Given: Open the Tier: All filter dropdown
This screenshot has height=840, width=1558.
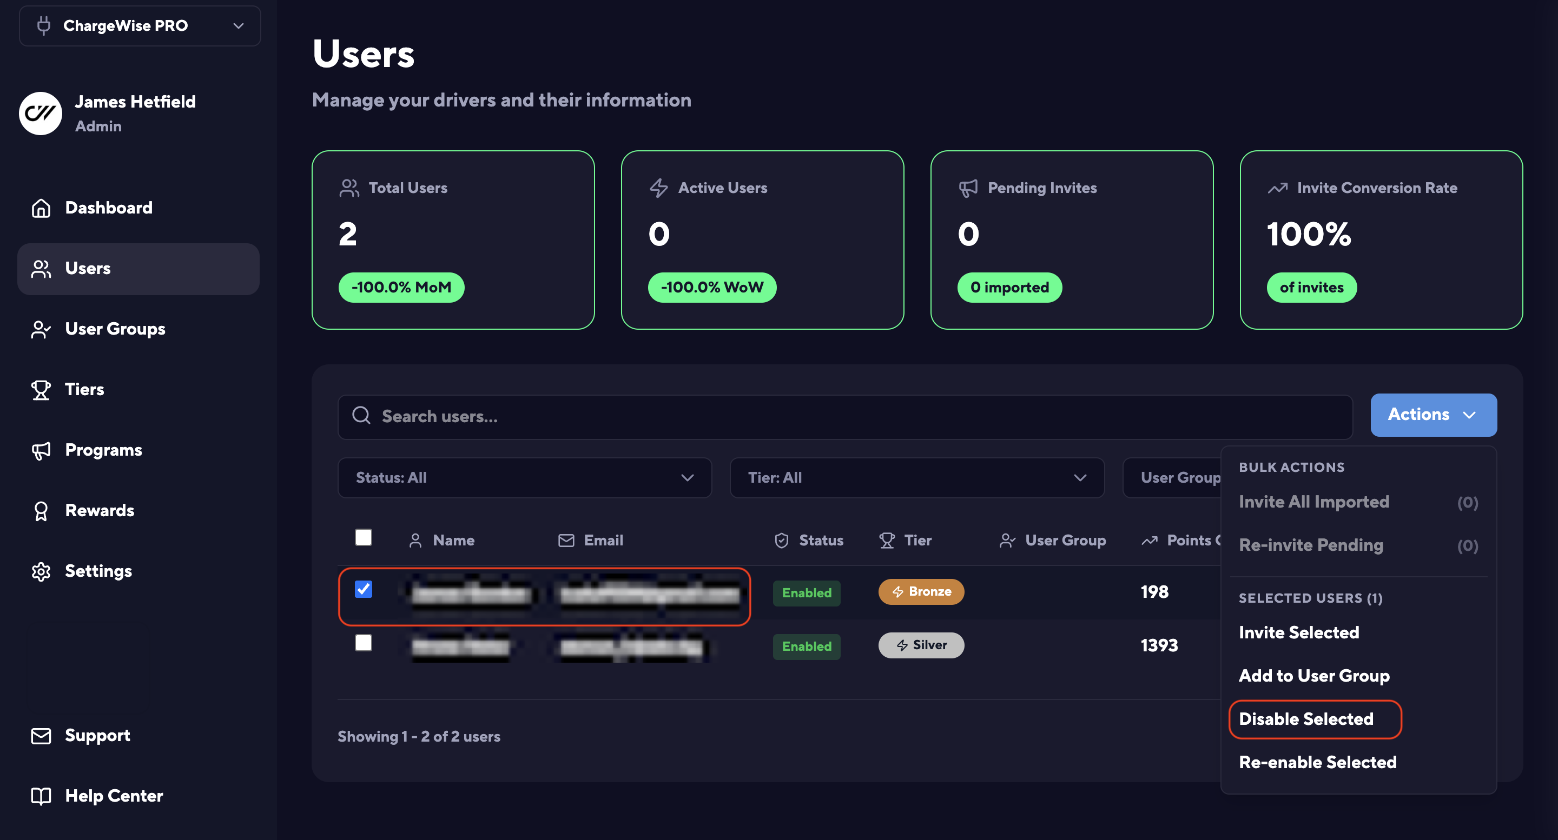Looking at the screenshot, I should click(916, 477).
